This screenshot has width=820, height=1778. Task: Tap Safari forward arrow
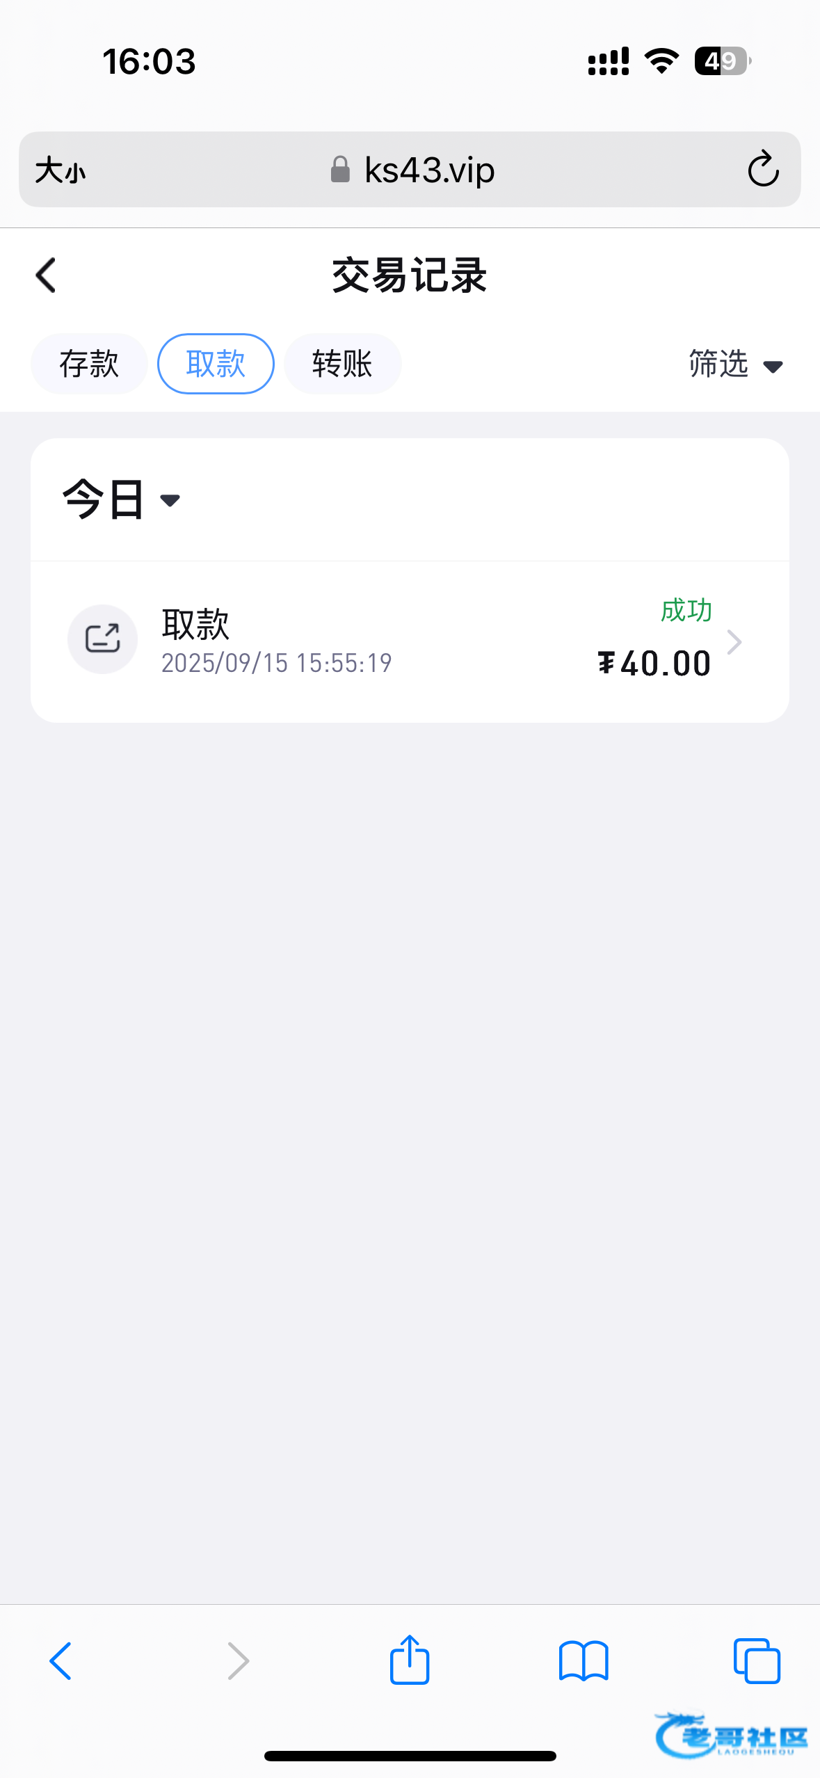(238, 1661)
